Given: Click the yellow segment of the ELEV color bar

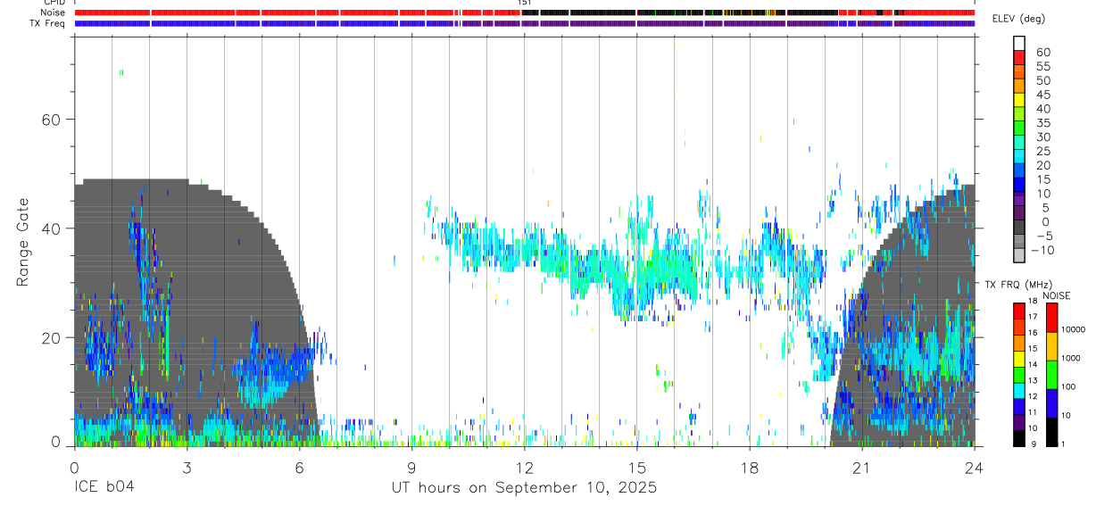Looking at the screenshot, I should (1019, 98).
